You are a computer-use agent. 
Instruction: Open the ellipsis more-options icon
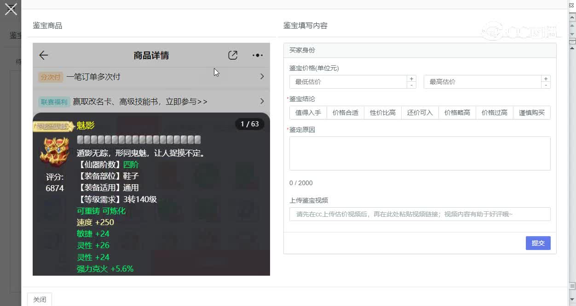coord(257,55)
